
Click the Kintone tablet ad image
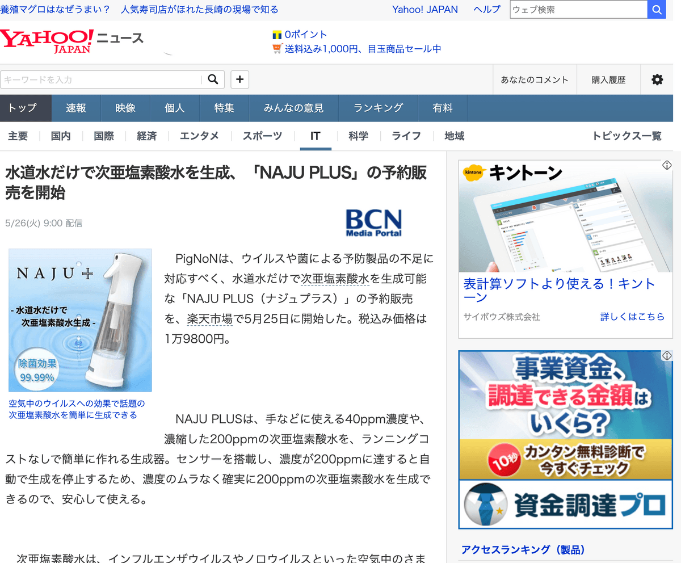point(566,216)
